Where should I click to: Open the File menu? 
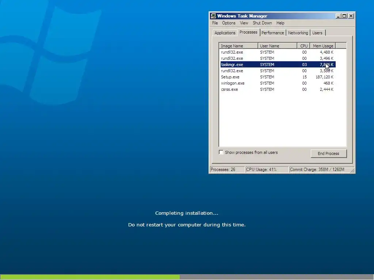click(215, 23)
